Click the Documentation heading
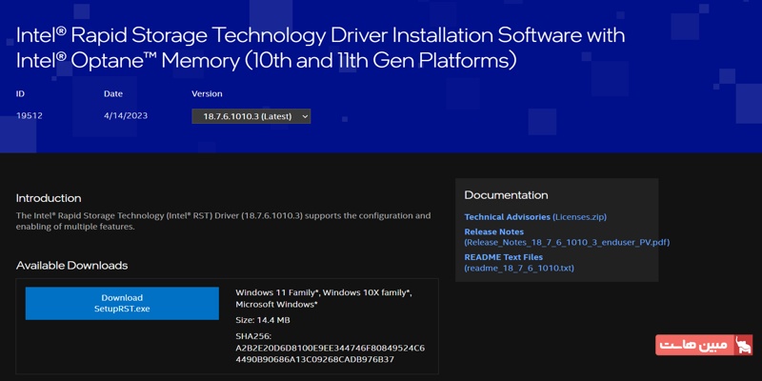Screen dimensions: 762x381 click(x=506, y=195)
